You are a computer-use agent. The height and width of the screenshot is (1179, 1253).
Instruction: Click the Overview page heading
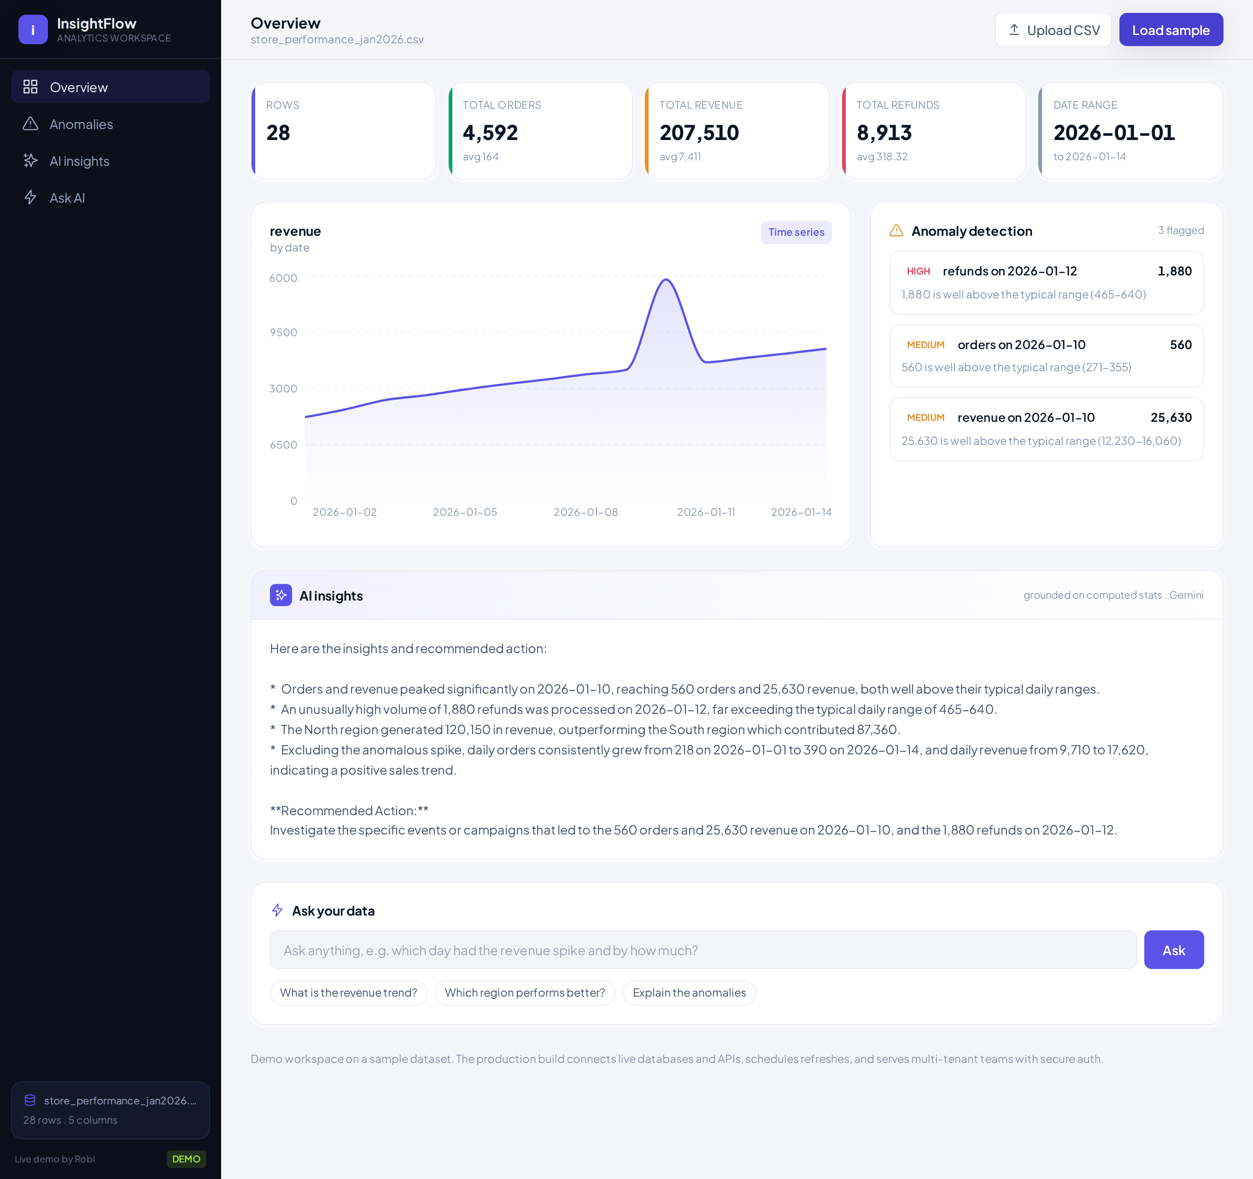(x=286, y=23)
